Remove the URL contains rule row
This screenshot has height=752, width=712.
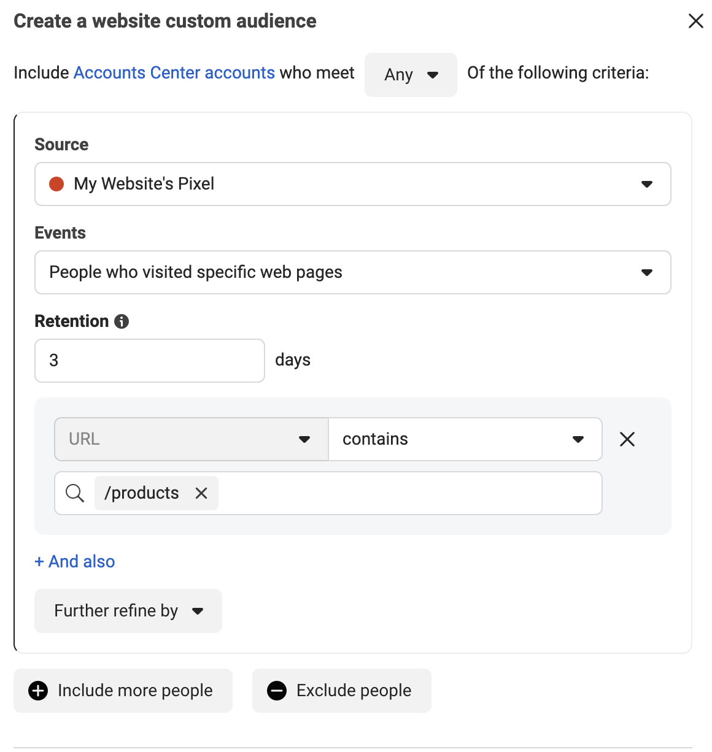click(627, 439)
